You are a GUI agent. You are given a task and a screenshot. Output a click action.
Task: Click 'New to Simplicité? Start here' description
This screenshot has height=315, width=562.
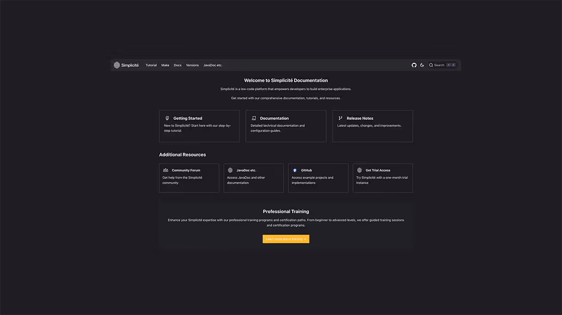pyautogui.click(x=198, y=128)
